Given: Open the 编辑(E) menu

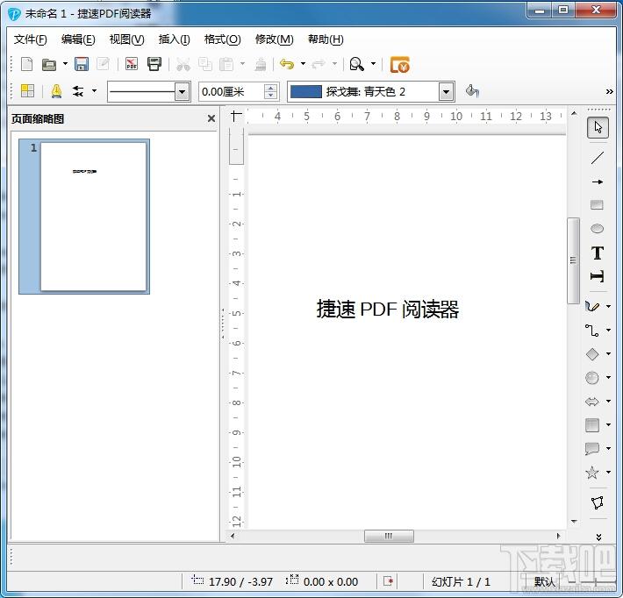Looking at the screenshot, I should click(78, 39).
